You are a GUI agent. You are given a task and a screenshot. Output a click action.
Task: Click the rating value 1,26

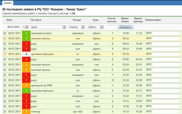[x=73, y=13]
